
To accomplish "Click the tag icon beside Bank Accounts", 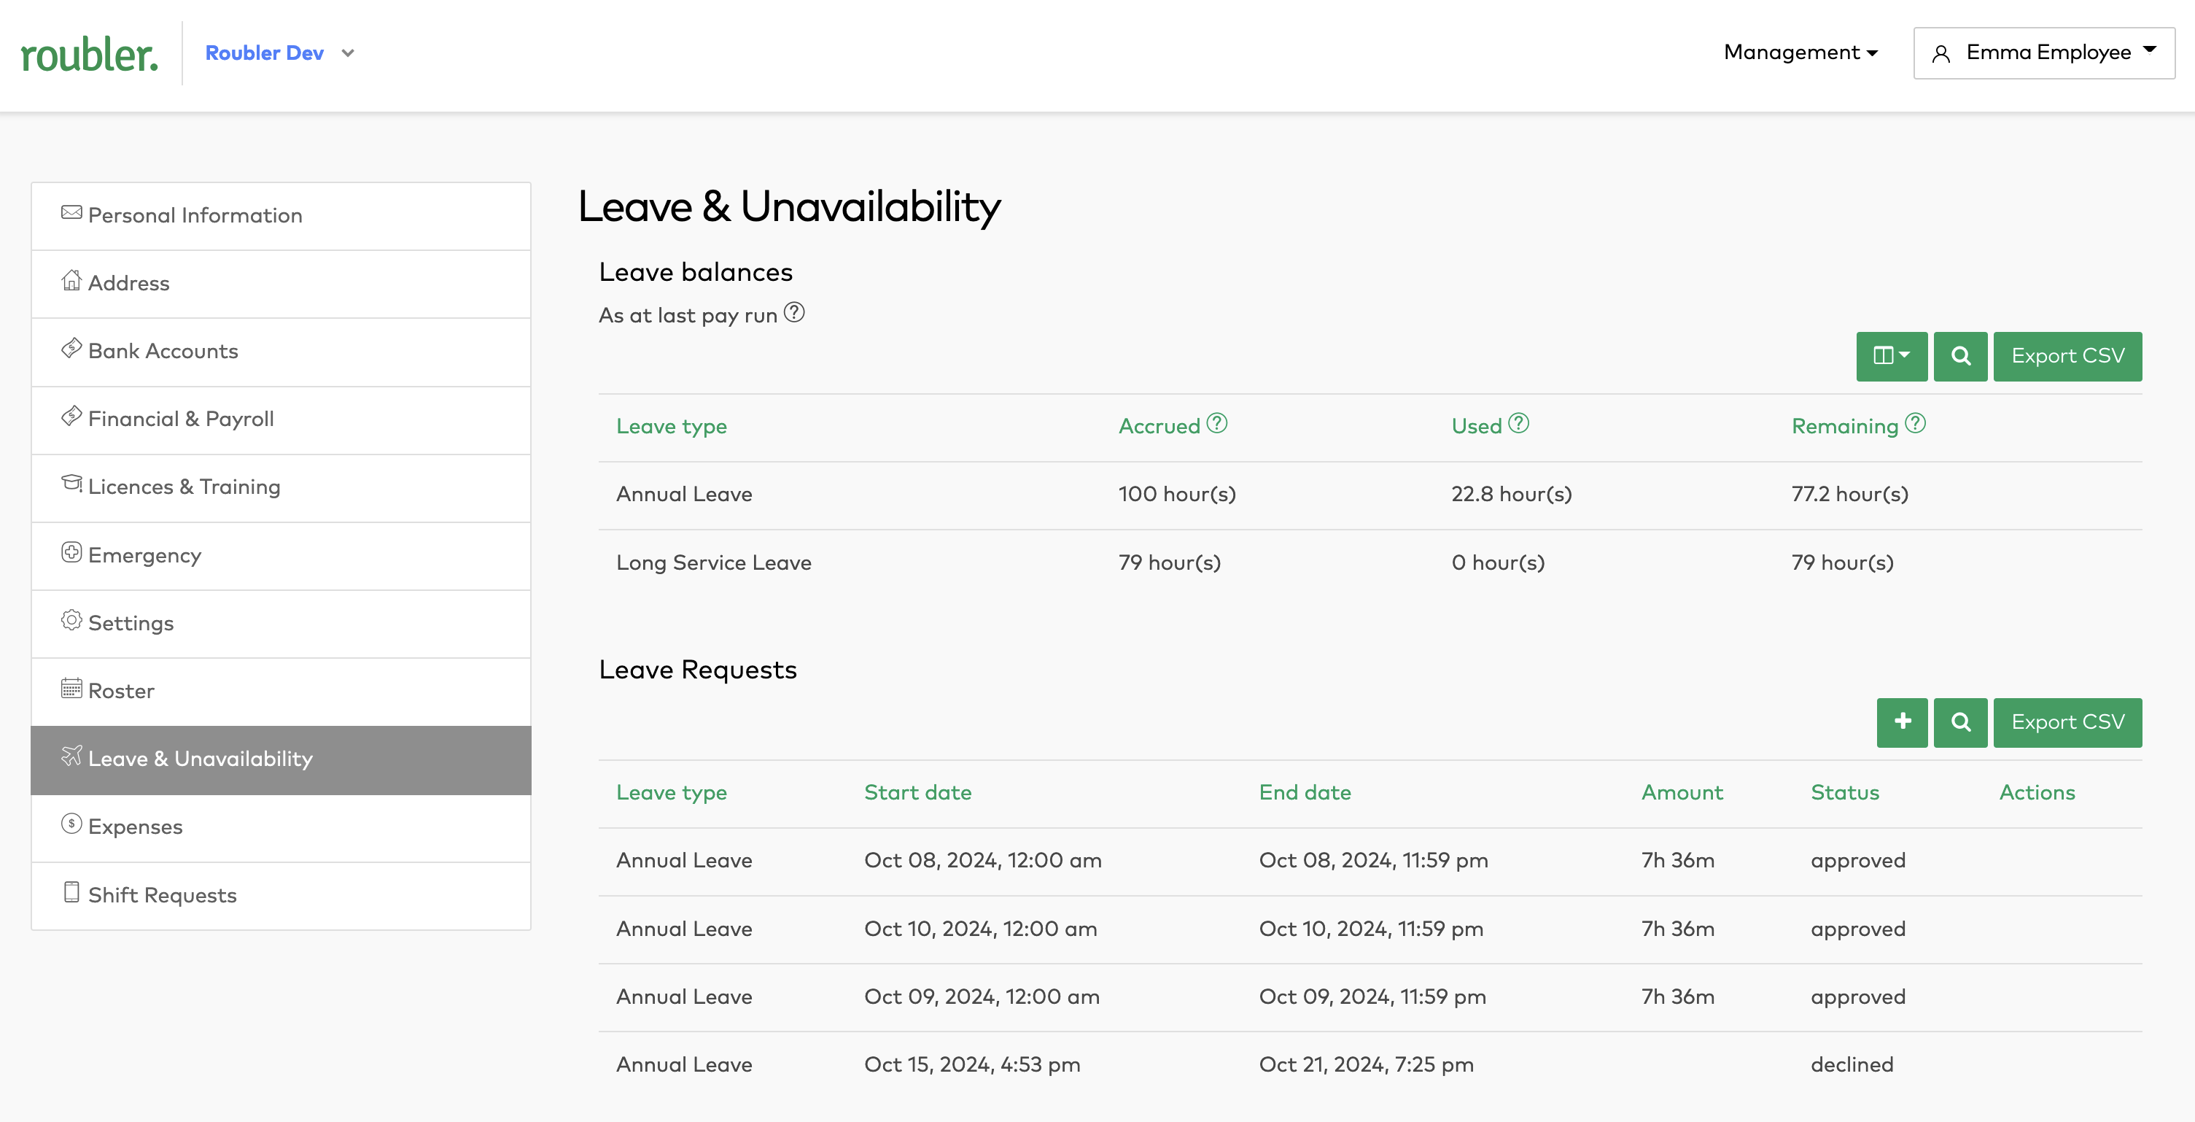I will [x=71, y=348].
